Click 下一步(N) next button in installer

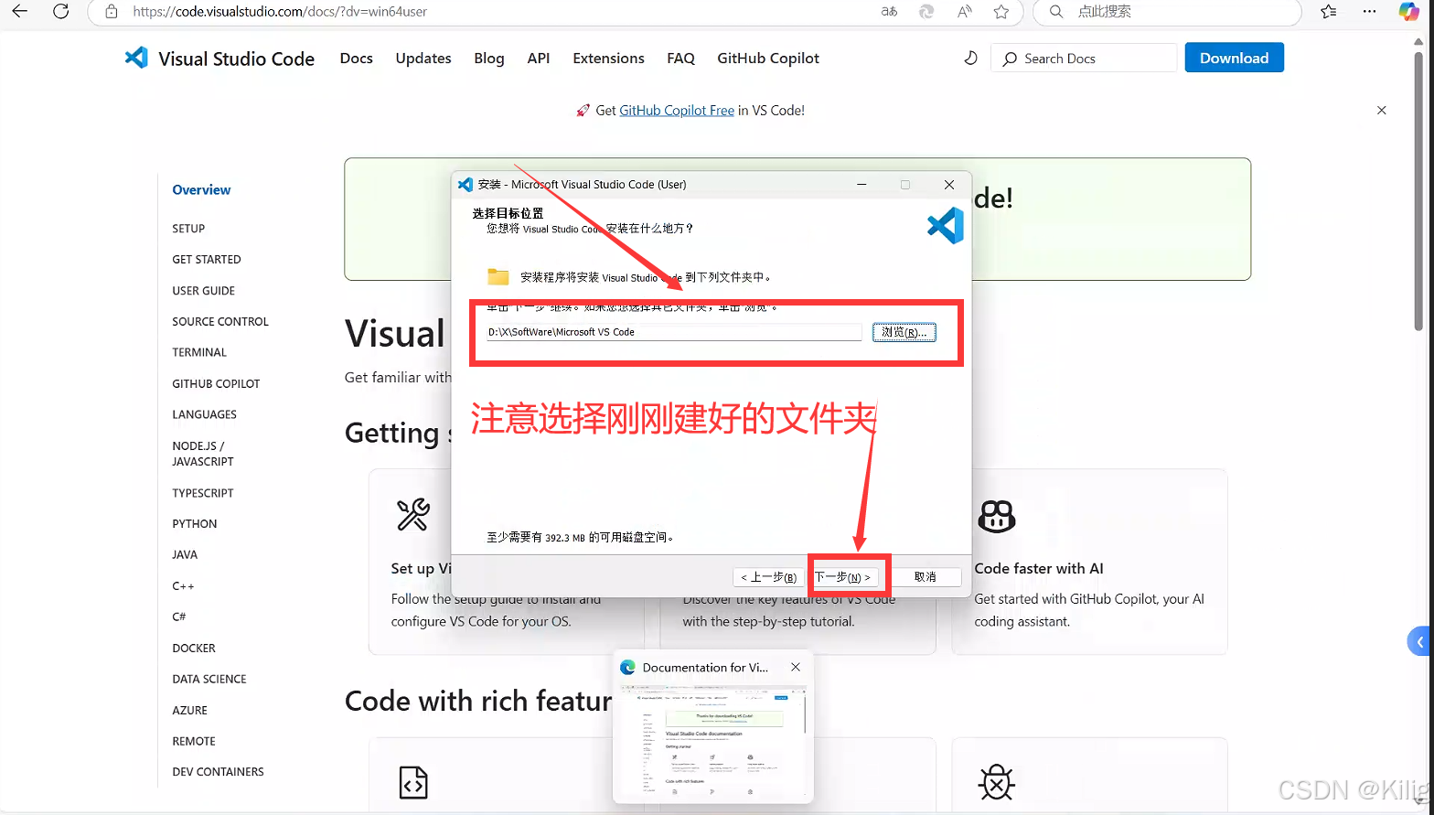pyautogui.click(x=846, y=577)
